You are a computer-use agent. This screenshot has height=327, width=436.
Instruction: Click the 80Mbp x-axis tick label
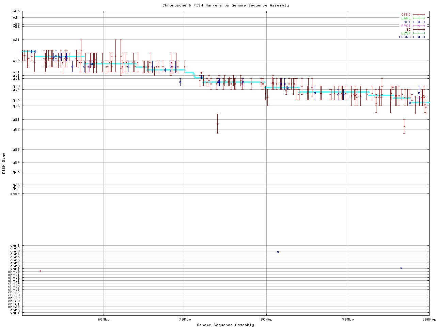click(x=266, y=320)
